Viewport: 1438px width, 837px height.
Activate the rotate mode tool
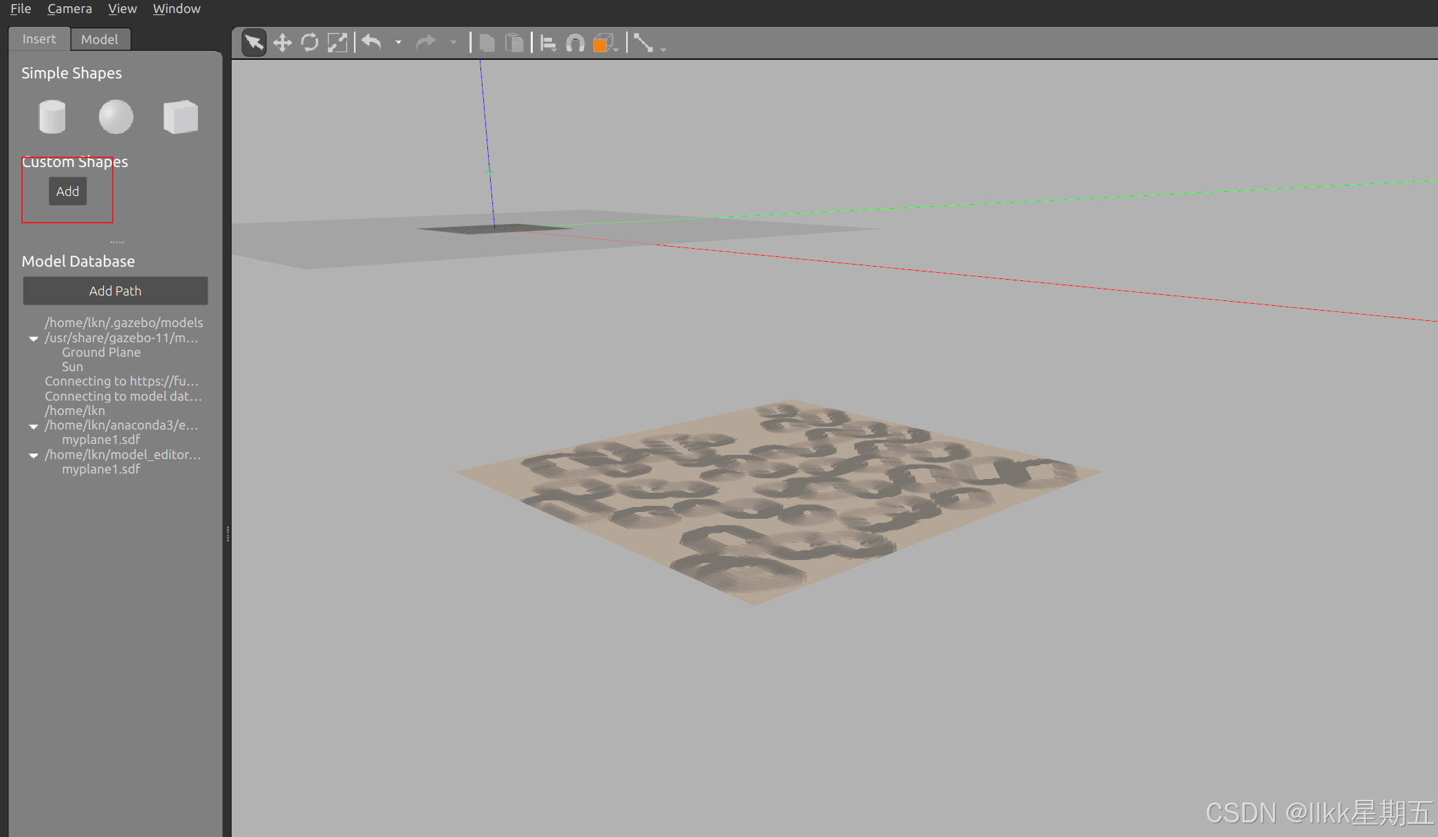point(309,43)
